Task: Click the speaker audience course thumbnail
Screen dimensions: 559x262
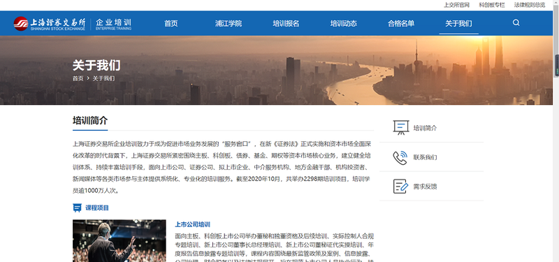Action: [x=119, y=240]
